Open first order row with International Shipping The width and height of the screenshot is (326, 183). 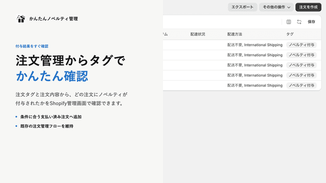click(x=242, y=45)
